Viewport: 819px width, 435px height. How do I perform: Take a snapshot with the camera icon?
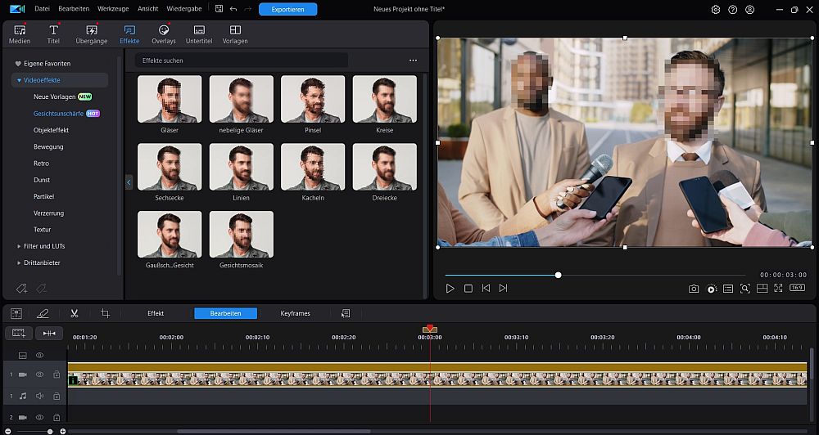tap(694, 289)
